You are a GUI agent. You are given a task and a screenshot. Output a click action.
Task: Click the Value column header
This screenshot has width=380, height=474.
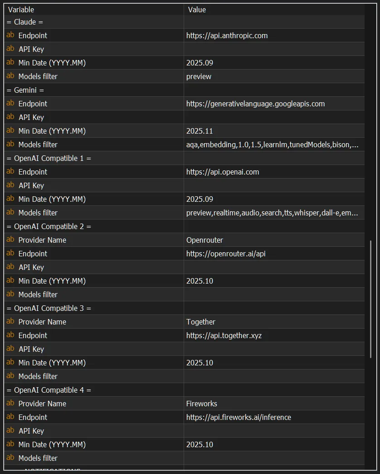point(274,10)
